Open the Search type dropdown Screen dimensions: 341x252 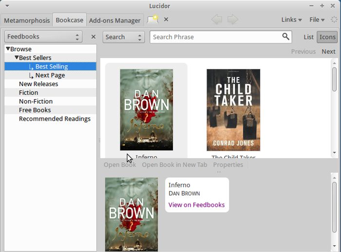pos(124,37)
